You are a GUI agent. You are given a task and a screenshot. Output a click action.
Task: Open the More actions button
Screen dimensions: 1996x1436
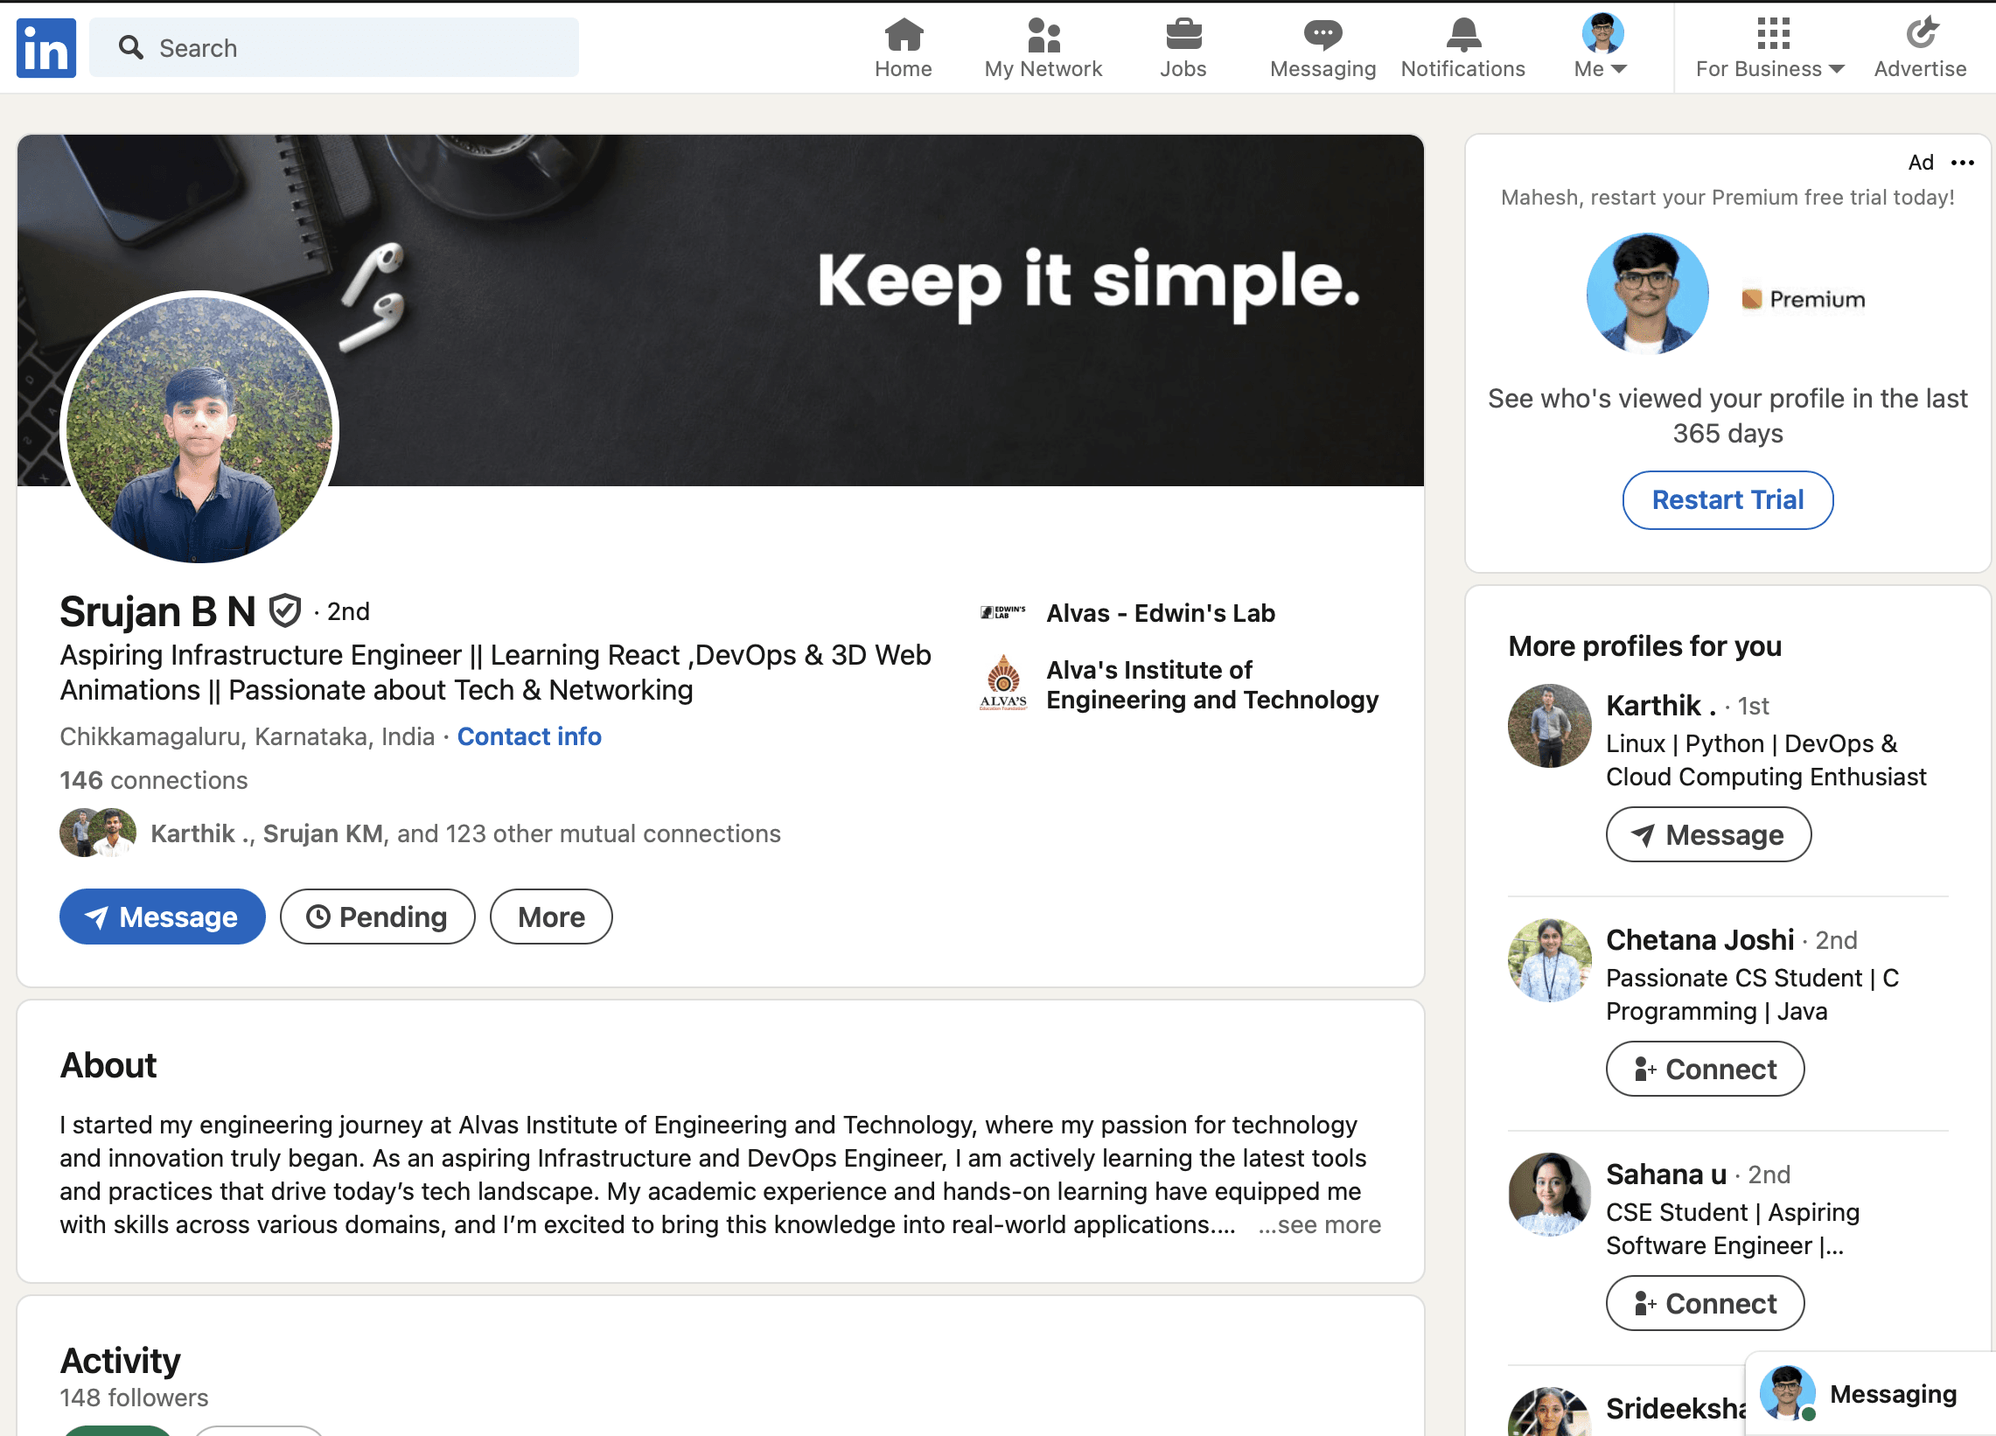click(551, 917)
